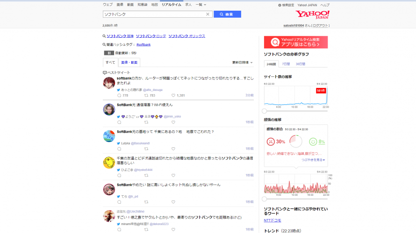416x233 pixels.
Task: Open the Yahoo! JAPAN top link
Action: coord(307,5)
